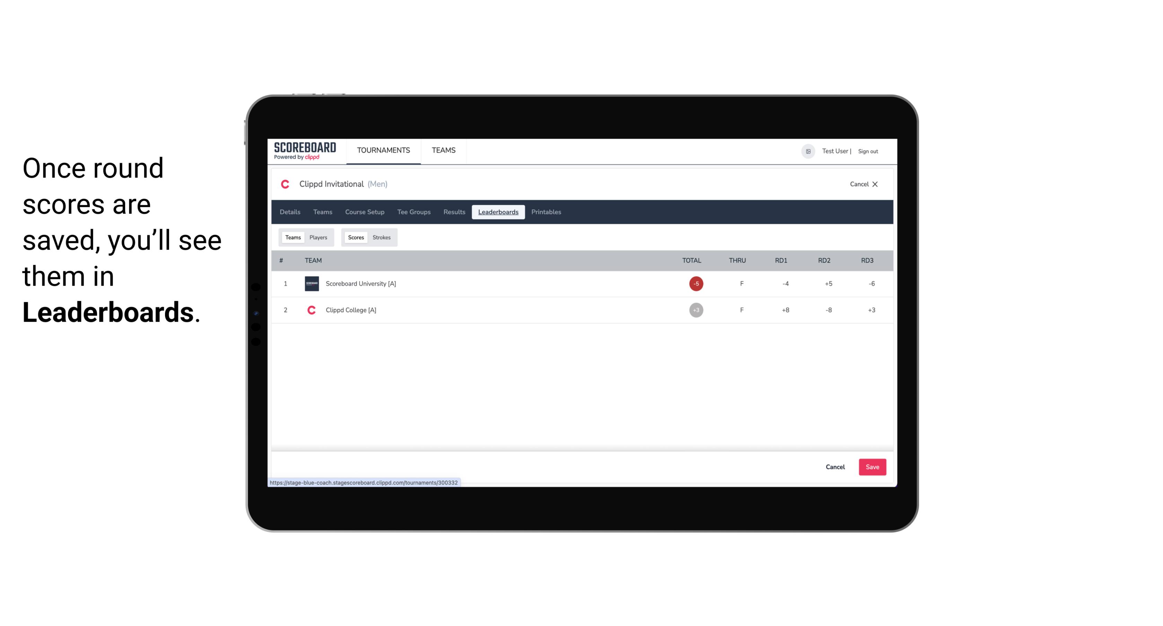Image resolution: width=1163 pixels, height=626 pixels.
Task: Click the Scores filter button
Action: pyautogui.click(x=356, y=237)
